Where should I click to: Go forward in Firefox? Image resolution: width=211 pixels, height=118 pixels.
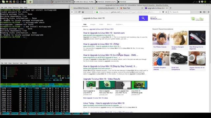click(x=76, y=12)
